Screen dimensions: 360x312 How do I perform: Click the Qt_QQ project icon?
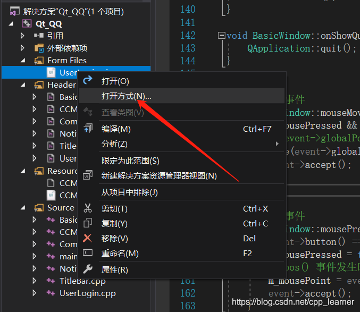[x=27, y=23]
